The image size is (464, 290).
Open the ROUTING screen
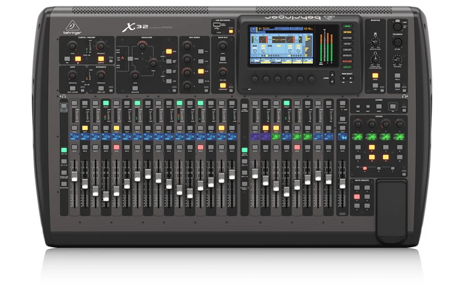click(x=347, y=38)
